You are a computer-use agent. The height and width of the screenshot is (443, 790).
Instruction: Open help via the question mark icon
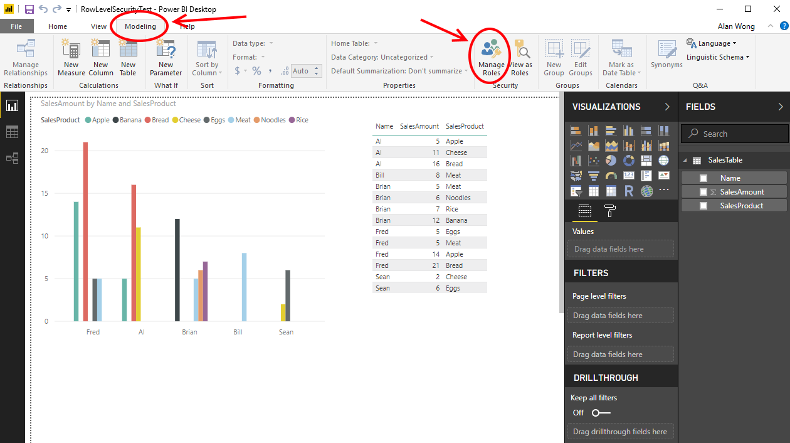click(x=784, y=26)
